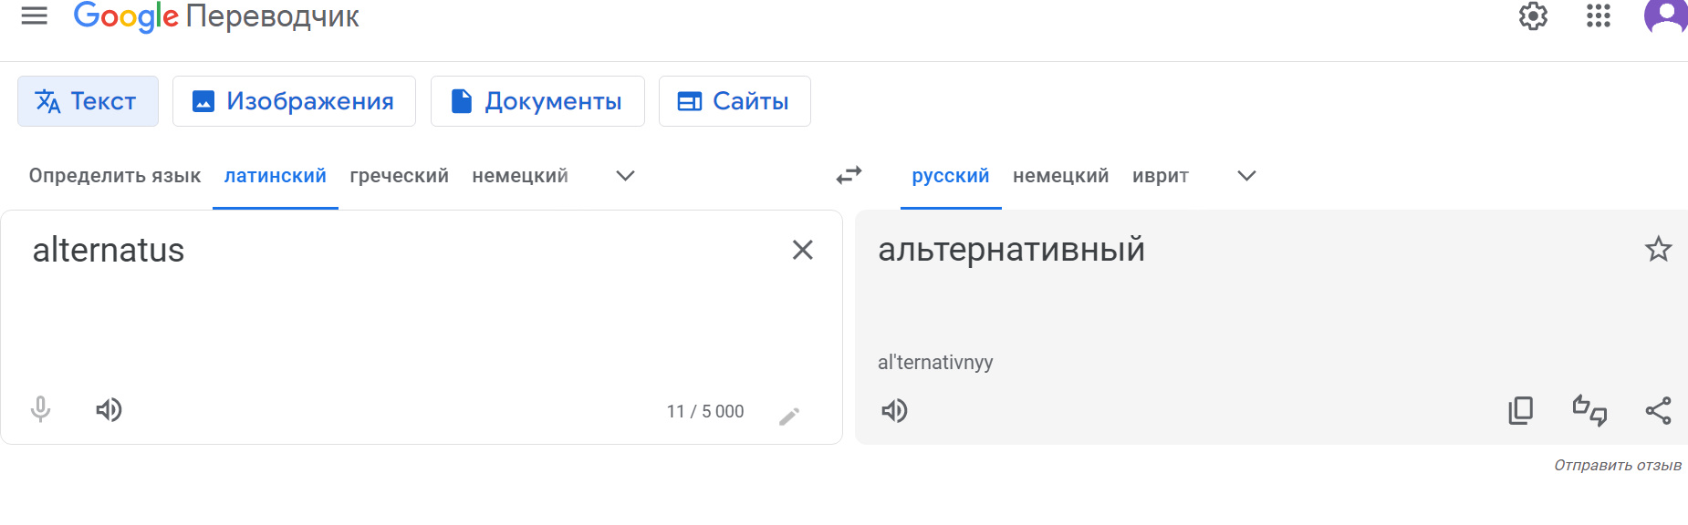Open the Документы translation mode

pos(537,101)
